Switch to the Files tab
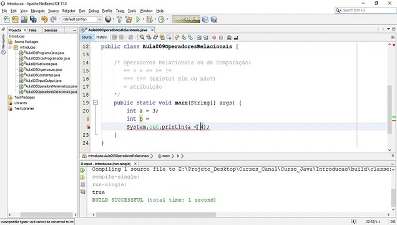 coord(32,30)
